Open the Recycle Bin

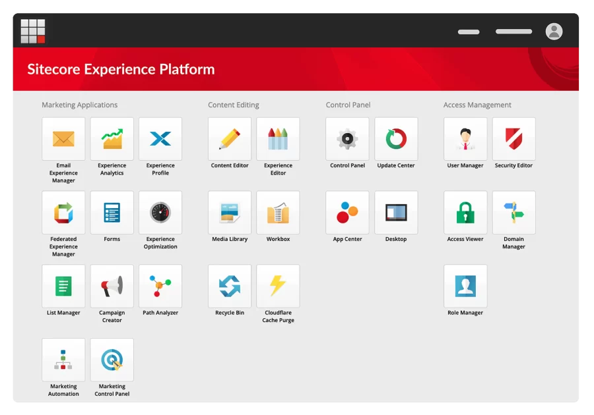[230, 286]
